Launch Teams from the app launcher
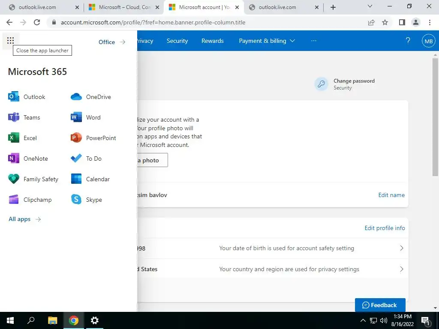 click(x=24, y=117)
